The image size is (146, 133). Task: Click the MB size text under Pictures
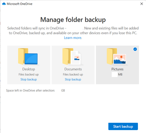(120, 74)
